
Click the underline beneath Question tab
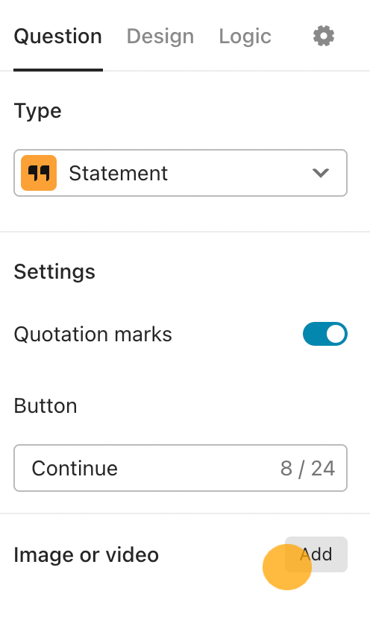click(x=58, y=70)
